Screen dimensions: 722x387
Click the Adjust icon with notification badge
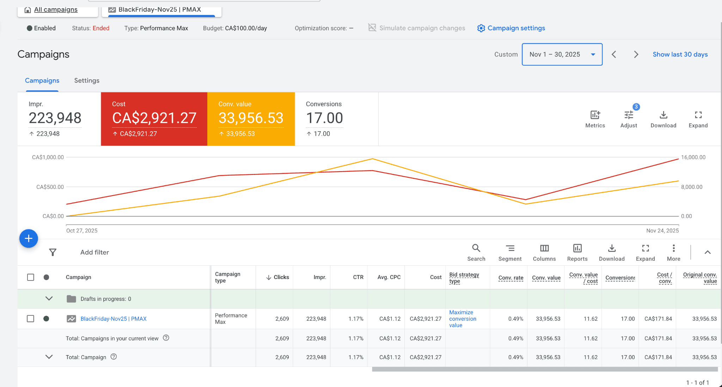point(629,115)
